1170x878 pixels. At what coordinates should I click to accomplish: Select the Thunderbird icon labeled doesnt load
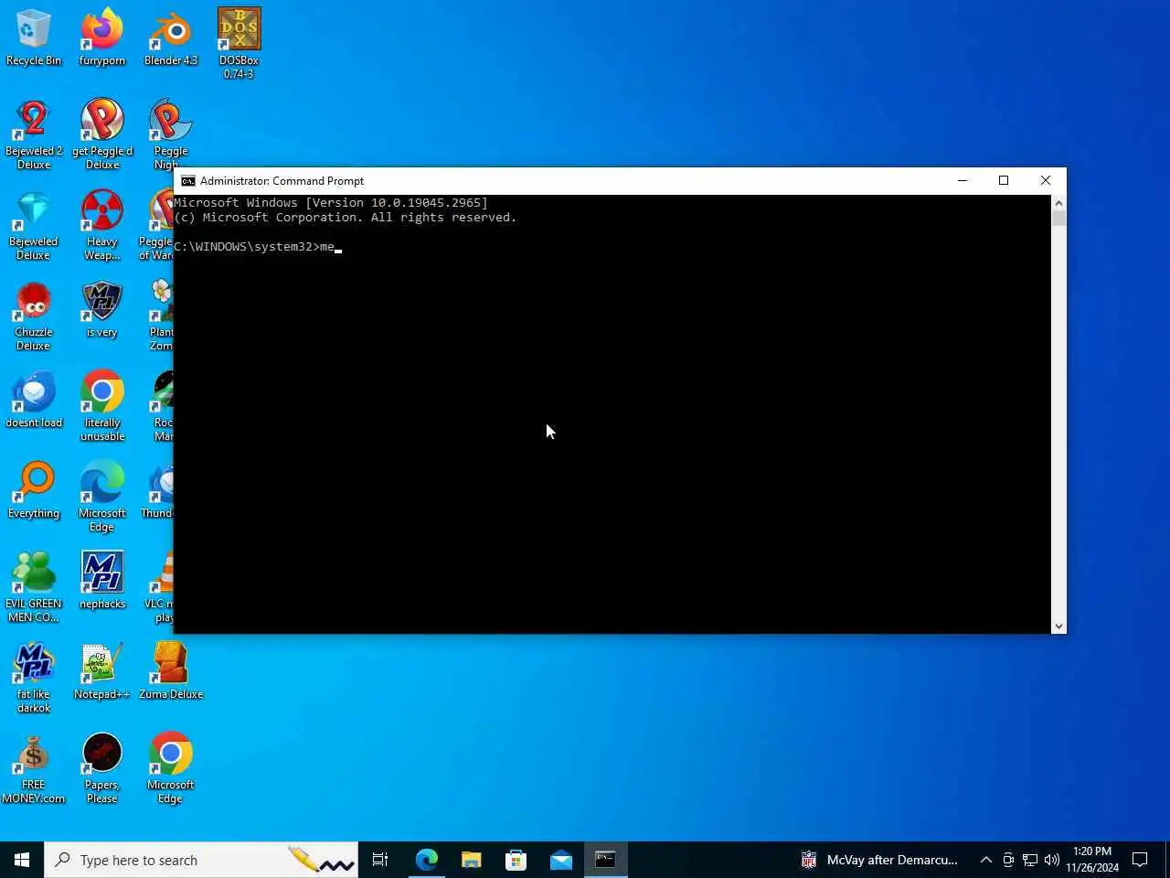(34, 400)
